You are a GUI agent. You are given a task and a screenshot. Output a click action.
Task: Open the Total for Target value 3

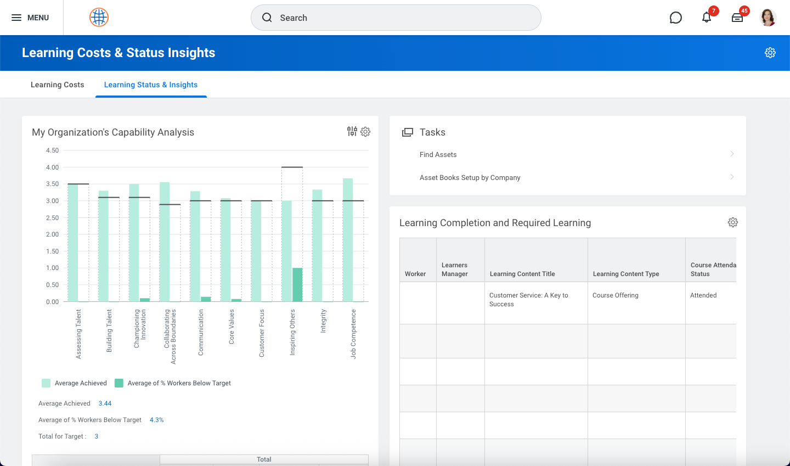pos(96,436)
